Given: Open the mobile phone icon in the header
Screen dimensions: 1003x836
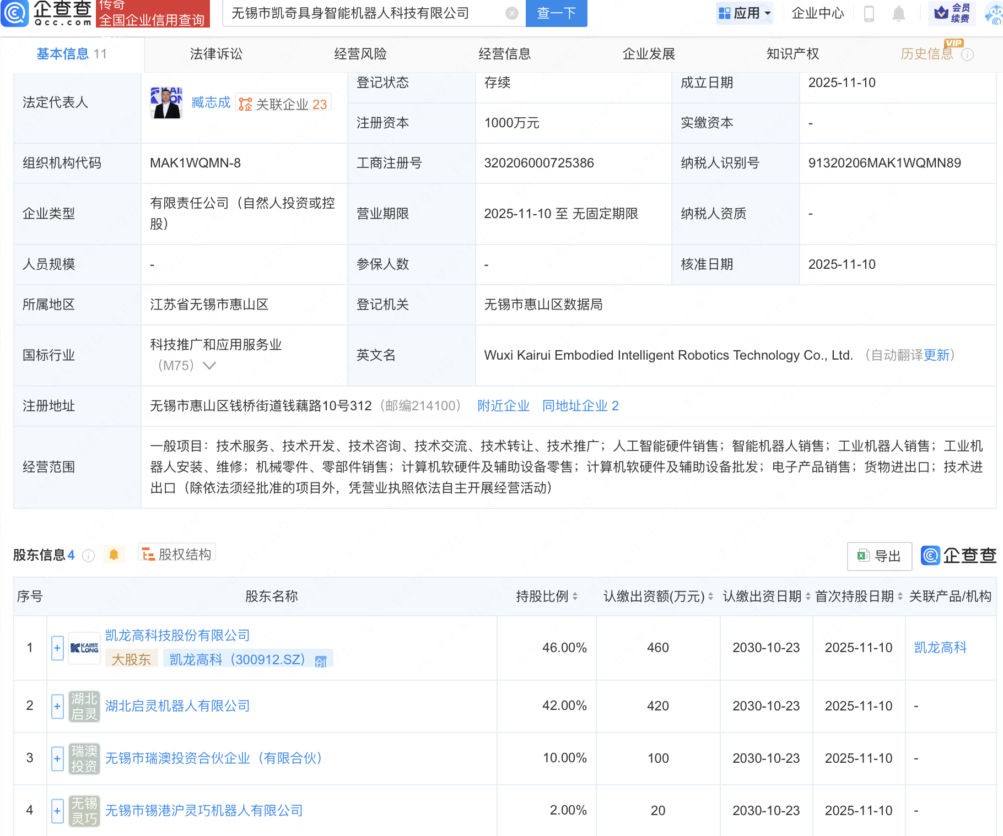Looking at the screenshot, I should click(x=869, y=13).
